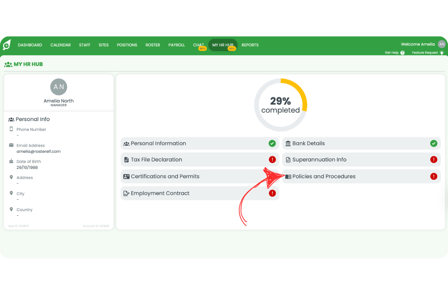Image resolution: width=448 pixels, height=298 pixels.
Task: Click the AN user avatar in header
Action: (x=442, y=44)
